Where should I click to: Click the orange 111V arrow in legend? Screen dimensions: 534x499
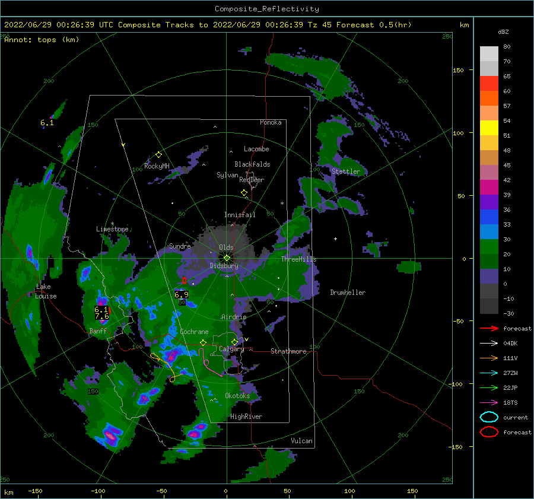pyautogui.click(x=489, y=358)
